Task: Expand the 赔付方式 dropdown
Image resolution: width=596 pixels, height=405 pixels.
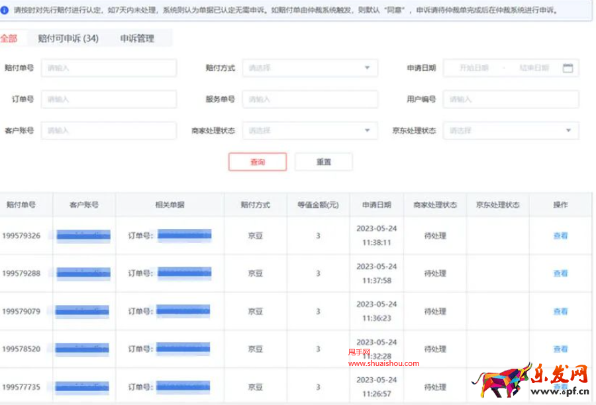Action: point(309,68)
